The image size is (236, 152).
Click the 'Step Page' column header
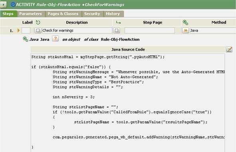pyautogui.click(x=153, y=22)
